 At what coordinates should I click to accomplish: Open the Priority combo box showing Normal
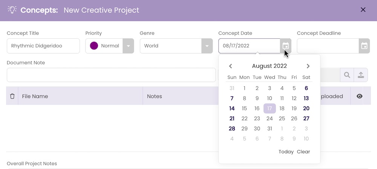[110, 46]
